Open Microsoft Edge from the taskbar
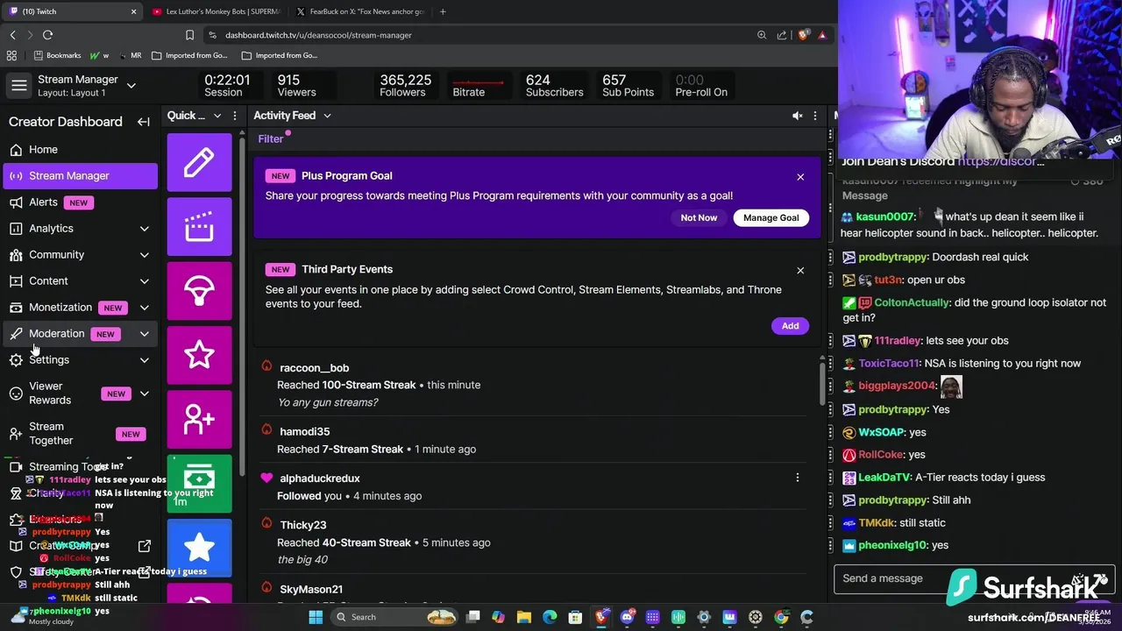 (550, 617)
